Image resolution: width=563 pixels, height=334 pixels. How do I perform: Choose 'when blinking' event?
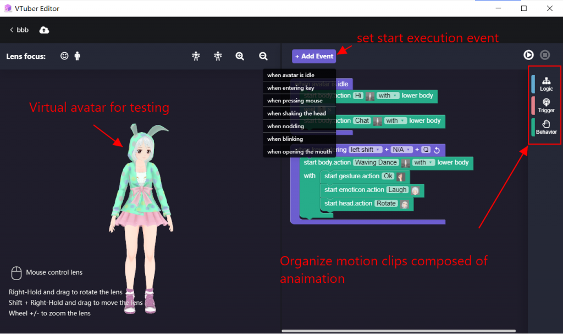pyautogui.click(x=300, y=139)
